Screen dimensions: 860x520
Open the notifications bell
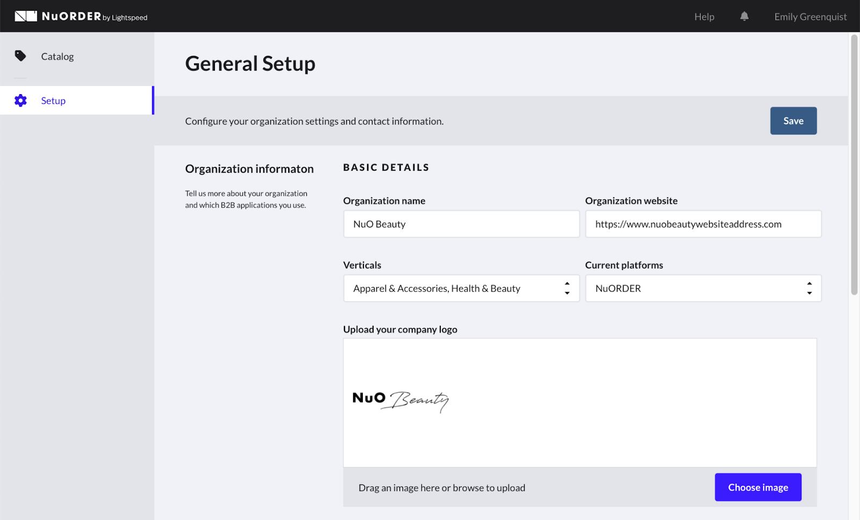[x=744, y=16]
